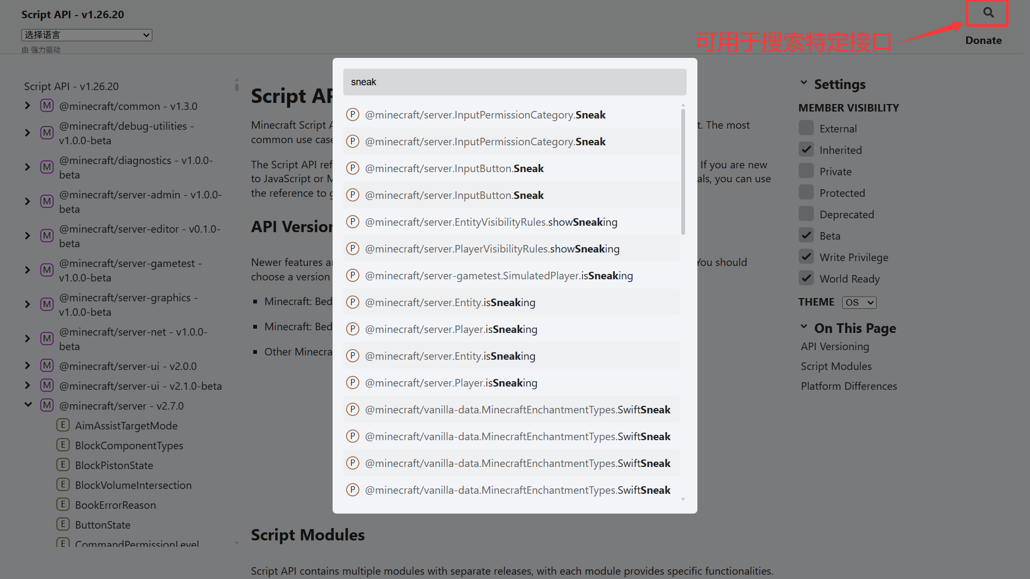The width and height of the screenshot is (1030, 579).
Task: Choose first MinecraftEnchantmentTypes.SwiftSneak result
Action: 511,409
